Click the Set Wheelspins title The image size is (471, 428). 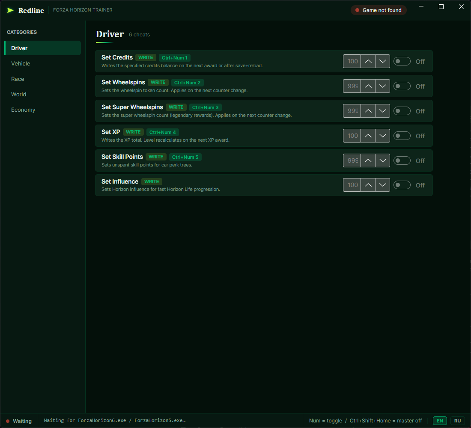[123, 82]
